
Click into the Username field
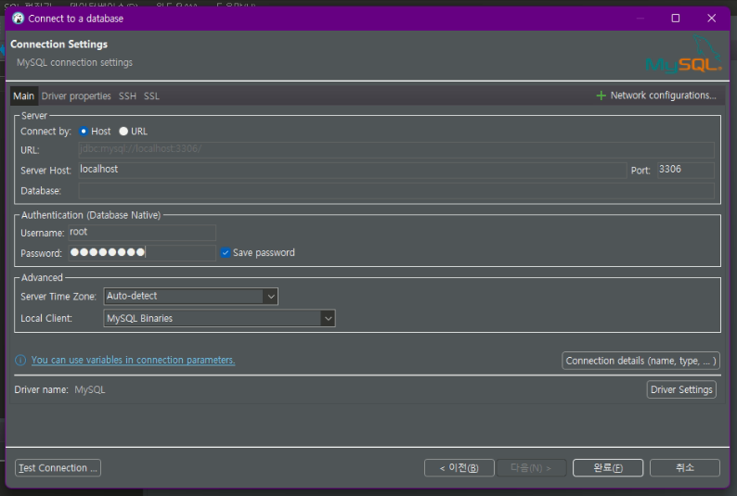tap(142, 233)
